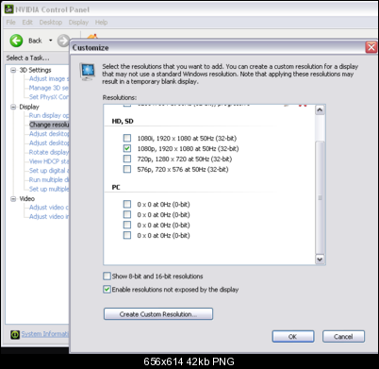
Task: Open the File menu
Action: coord(10,23)
